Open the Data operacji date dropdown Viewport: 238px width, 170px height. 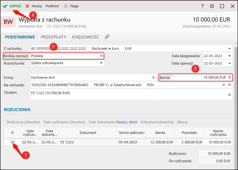pyautogui.click(x=229, y=63)
